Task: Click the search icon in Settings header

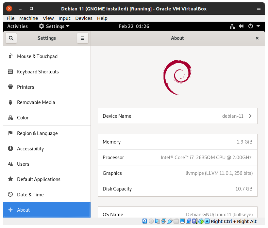Action: pyautogui.click(x=11, y=38)
